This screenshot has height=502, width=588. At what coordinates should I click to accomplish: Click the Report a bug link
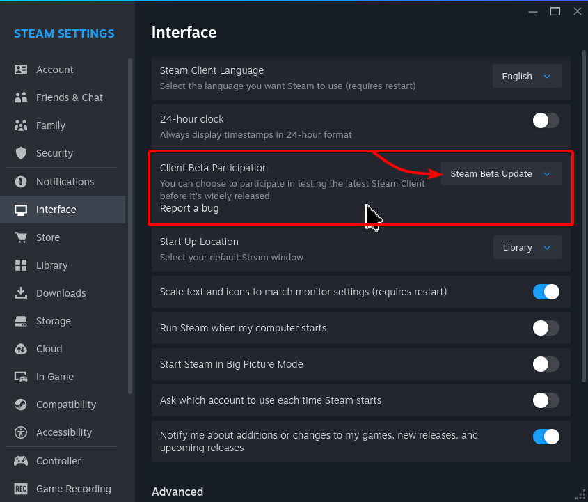[189, 209]
